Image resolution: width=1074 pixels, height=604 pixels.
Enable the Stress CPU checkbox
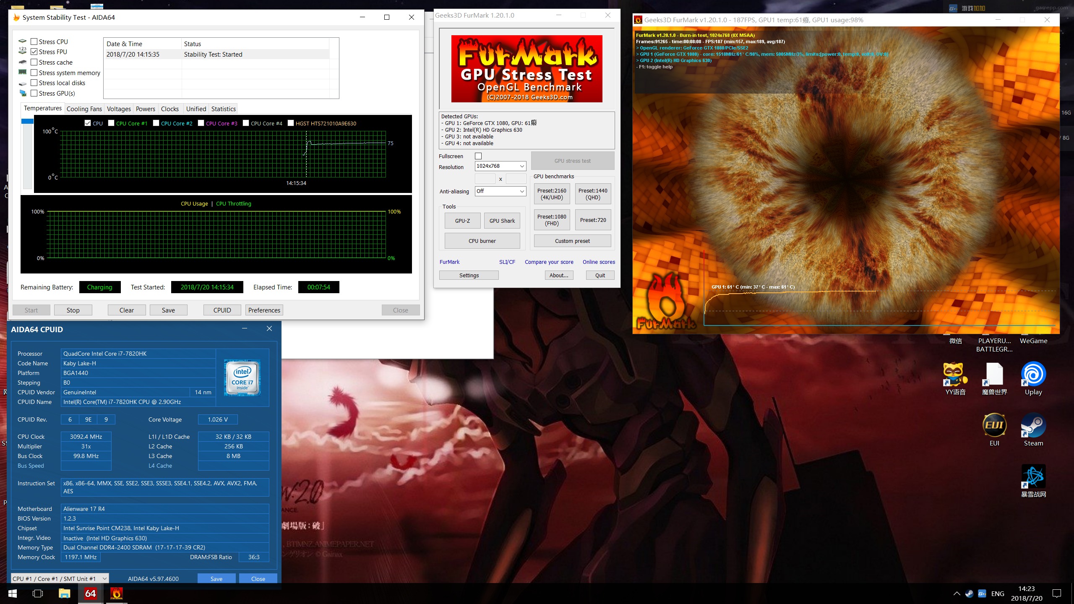pos(34,42)
